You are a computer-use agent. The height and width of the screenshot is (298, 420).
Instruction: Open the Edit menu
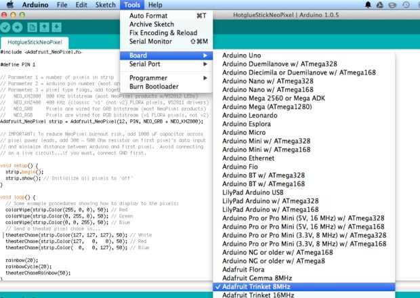[x=81, y=5]
